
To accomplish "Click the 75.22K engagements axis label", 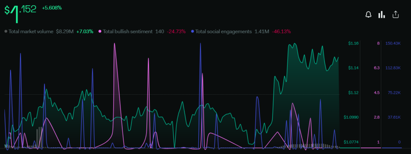I will pos(394,93).
